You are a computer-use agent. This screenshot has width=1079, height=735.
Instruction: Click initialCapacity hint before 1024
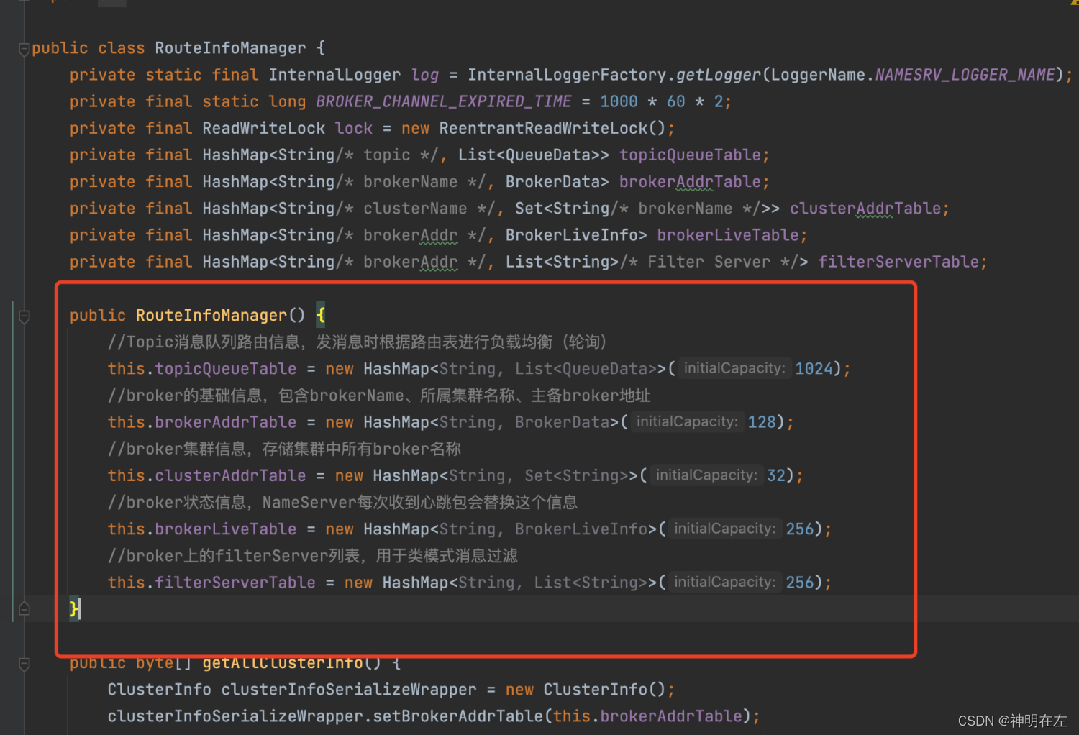click(734, 368)
